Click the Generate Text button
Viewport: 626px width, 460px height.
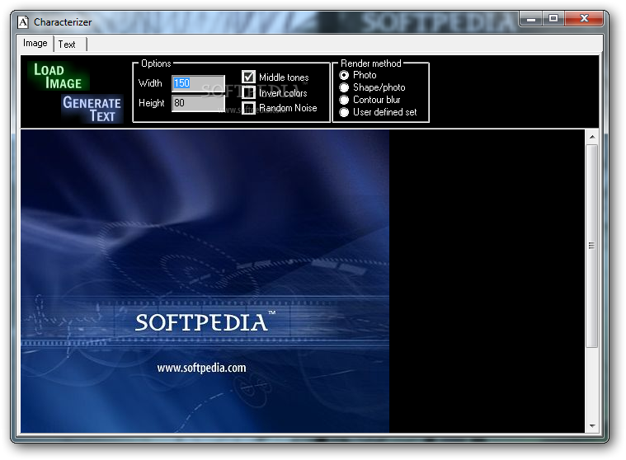(92, 109)
